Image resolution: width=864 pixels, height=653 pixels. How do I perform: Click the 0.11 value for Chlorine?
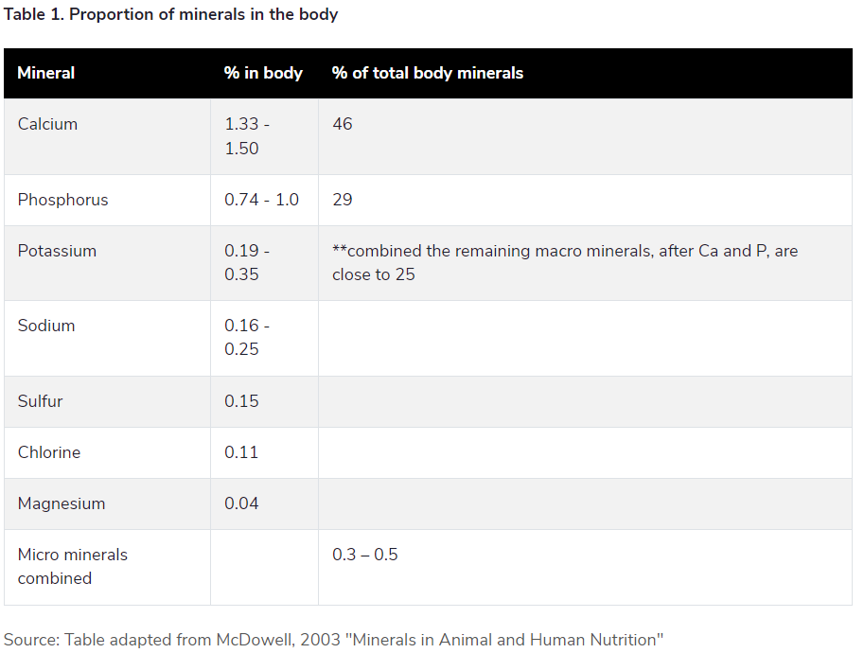(241, 452)
